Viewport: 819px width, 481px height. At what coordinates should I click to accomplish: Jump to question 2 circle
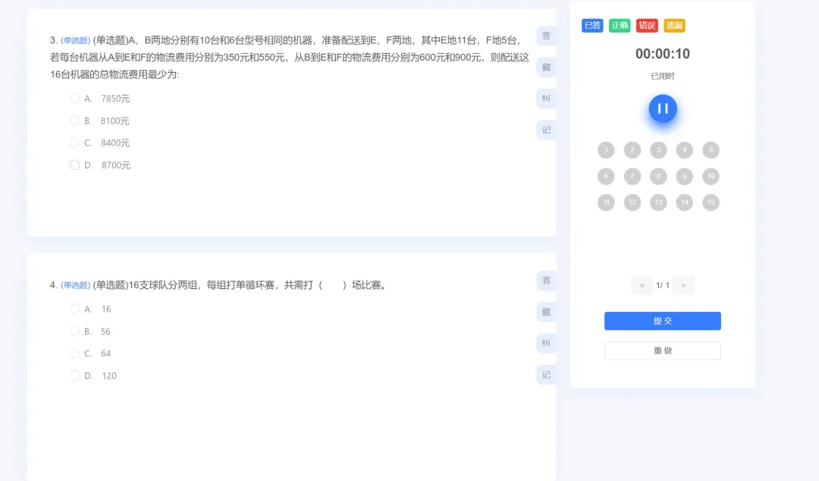click(x=632, y=150)
